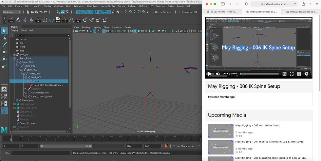
Task: Click the video progress bar
Action: point(259,74)
